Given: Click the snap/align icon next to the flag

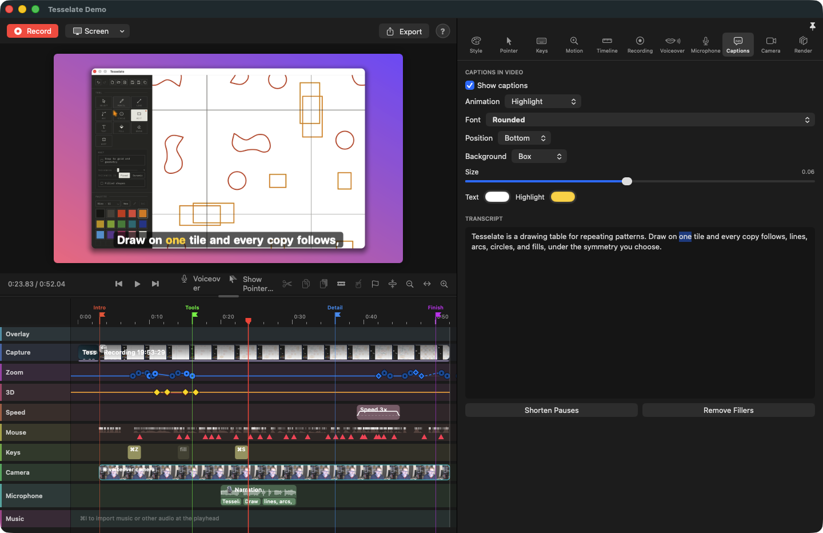Looking at the screenshot, I should 393,284.
